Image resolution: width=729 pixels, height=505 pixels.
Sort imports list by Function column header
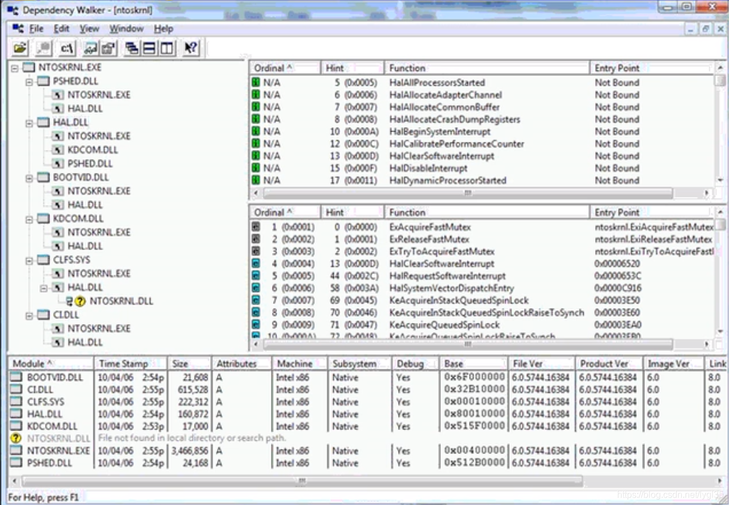487,68
